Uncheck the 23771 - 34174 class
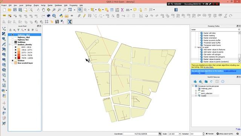Image resolution: width=241 pixels, height=136 pixels. [15, 53]
